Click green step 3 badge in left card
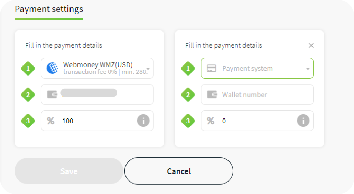 (28, 121)
